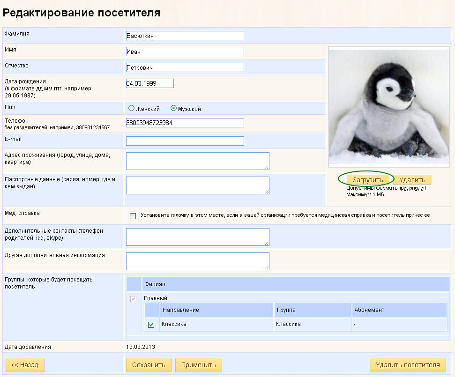This screenshot has width=455, height=377.
Task: Click the Паспортные данные text area
Action: (197, 185)
